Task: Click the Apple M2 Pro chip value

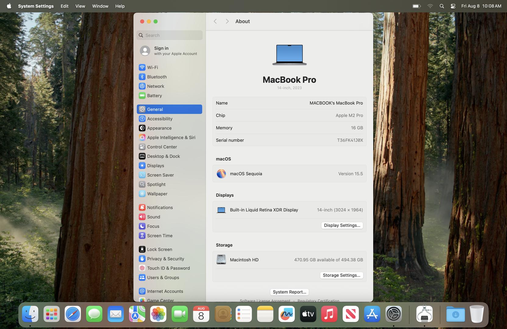Action: (349, 115)
